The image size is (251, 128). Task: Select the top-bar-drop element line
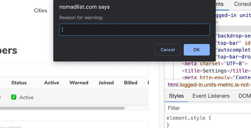[234, 56]
